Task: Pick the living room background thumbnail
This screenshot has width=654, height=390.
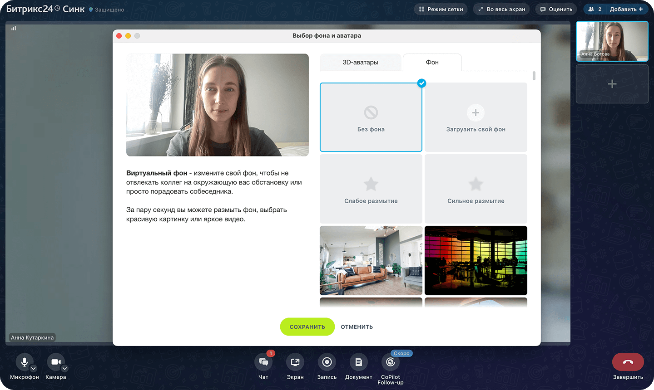Action: point(371,260)
